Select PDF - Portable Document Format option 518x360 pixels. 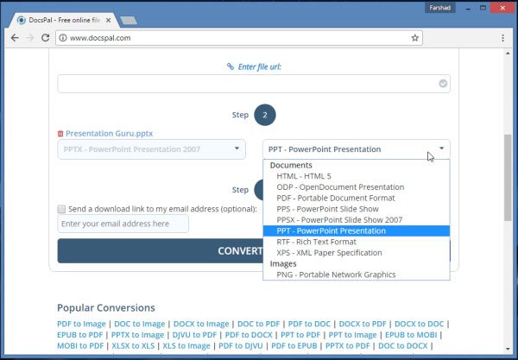pyautogui.click(x=356, y=198)
